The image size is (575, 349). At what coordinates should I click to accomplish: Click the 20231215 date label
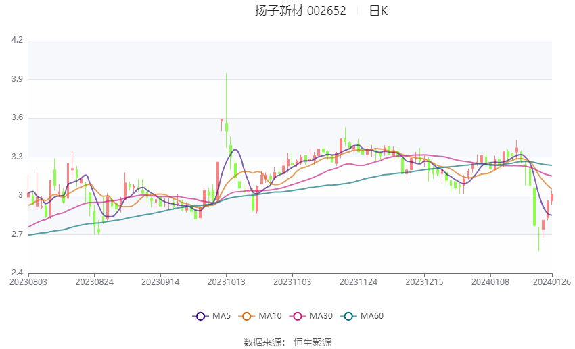point(424,282)
